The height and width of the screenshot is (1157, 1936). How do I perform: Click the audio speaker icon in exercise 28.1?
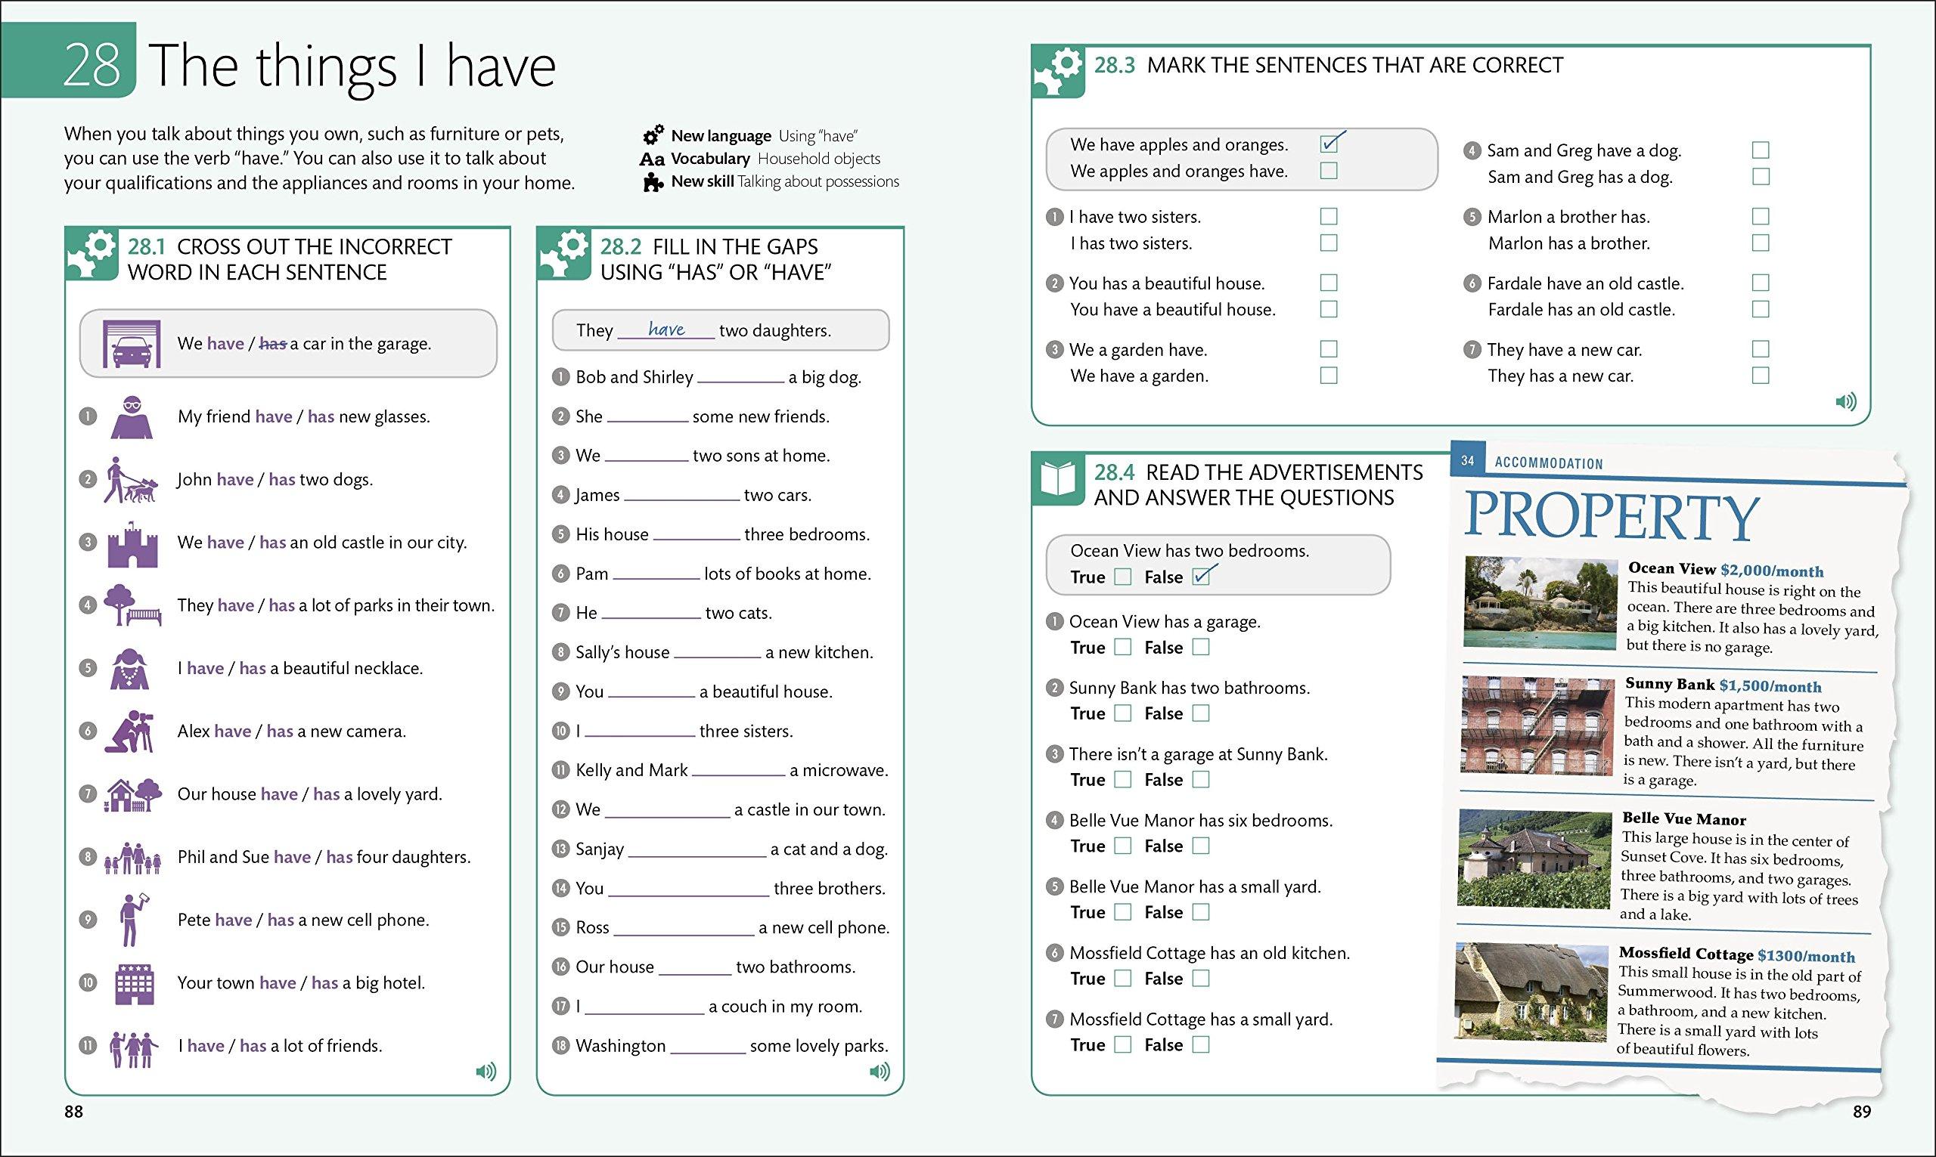[x=486, y=1072]
